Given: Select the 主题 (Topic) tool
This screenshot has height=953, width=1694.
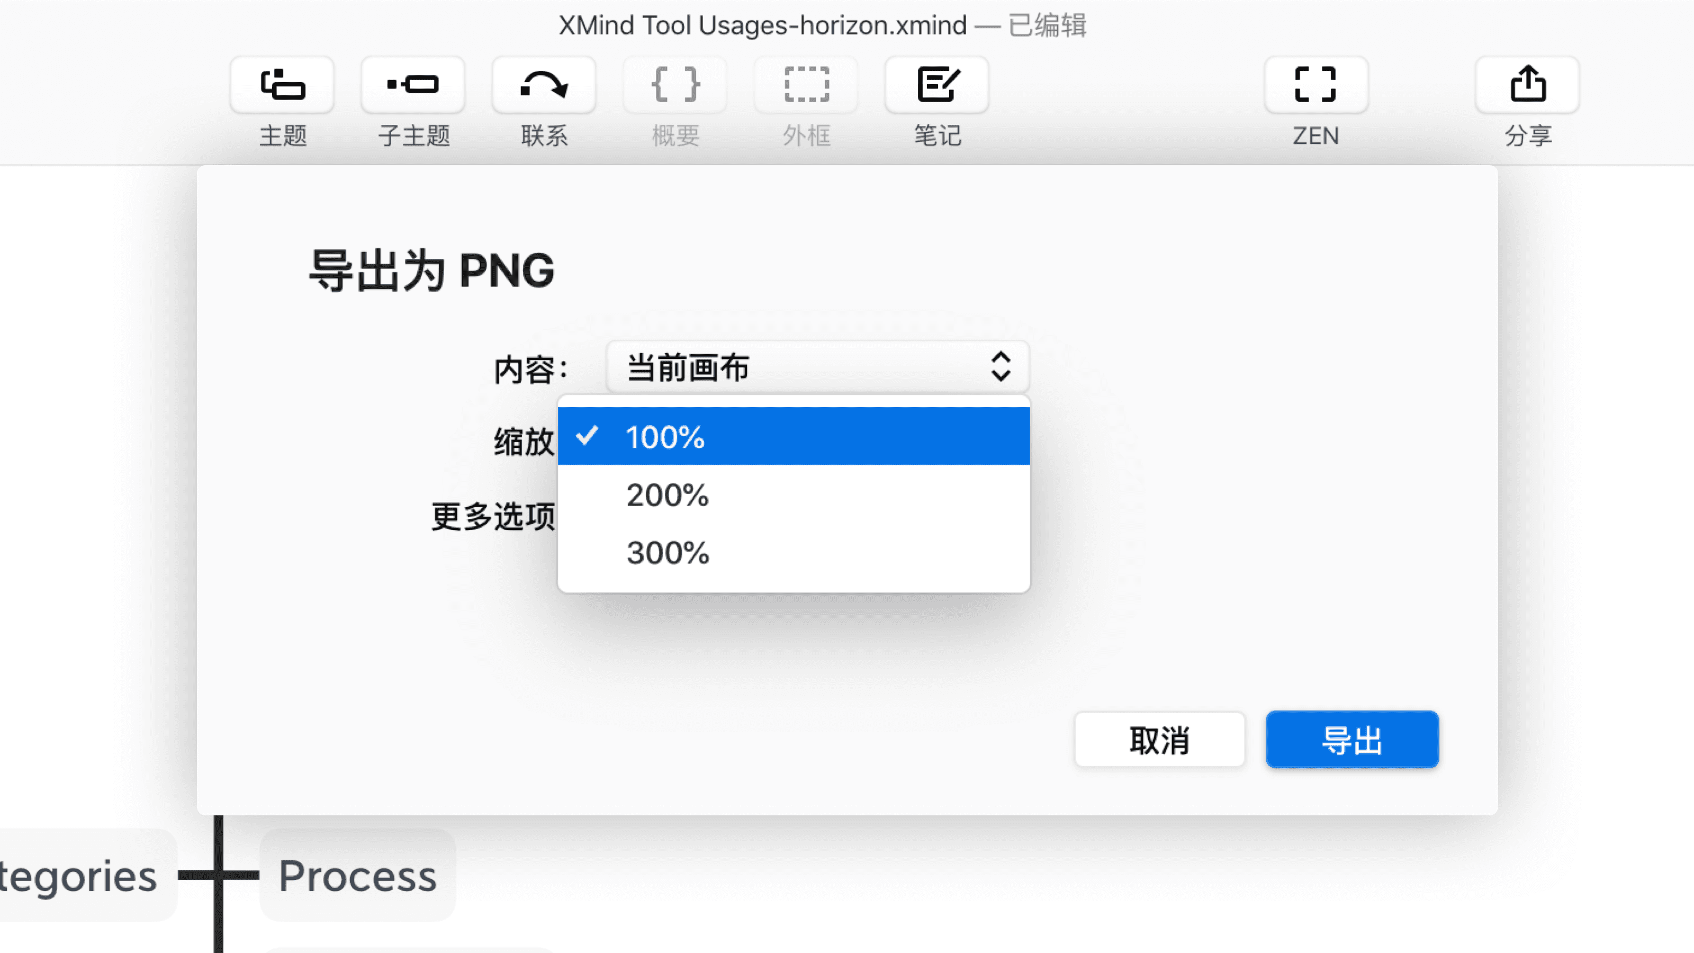Looking at the screenshot, I should point(282,85).
